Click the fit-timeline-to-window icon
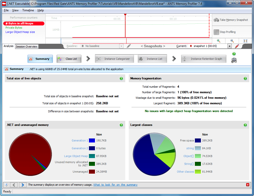This screenshot has width=254, height=196. 245,41
